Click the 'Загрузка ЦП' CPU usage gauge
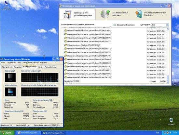 coord(10,77)
